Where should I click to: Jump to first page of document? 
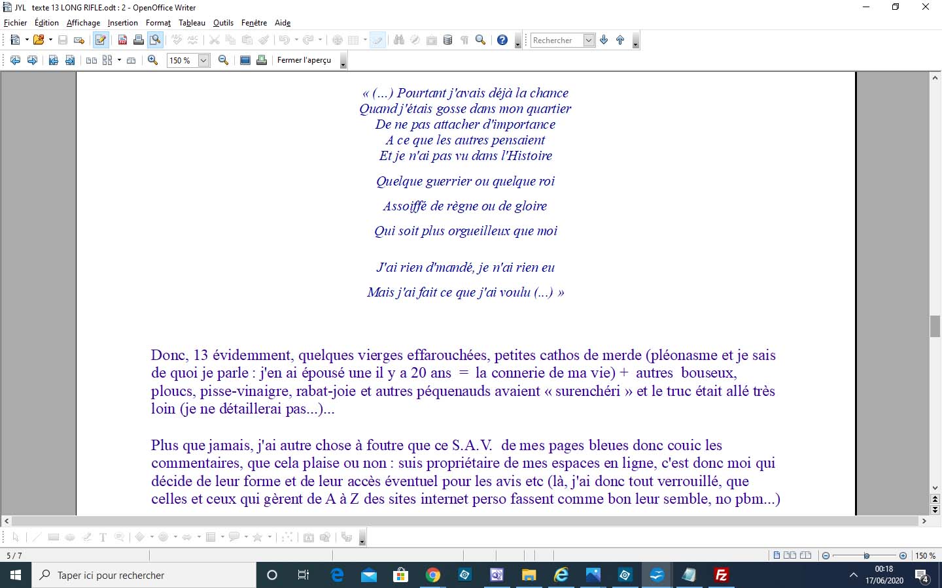[x=53, y=60]
